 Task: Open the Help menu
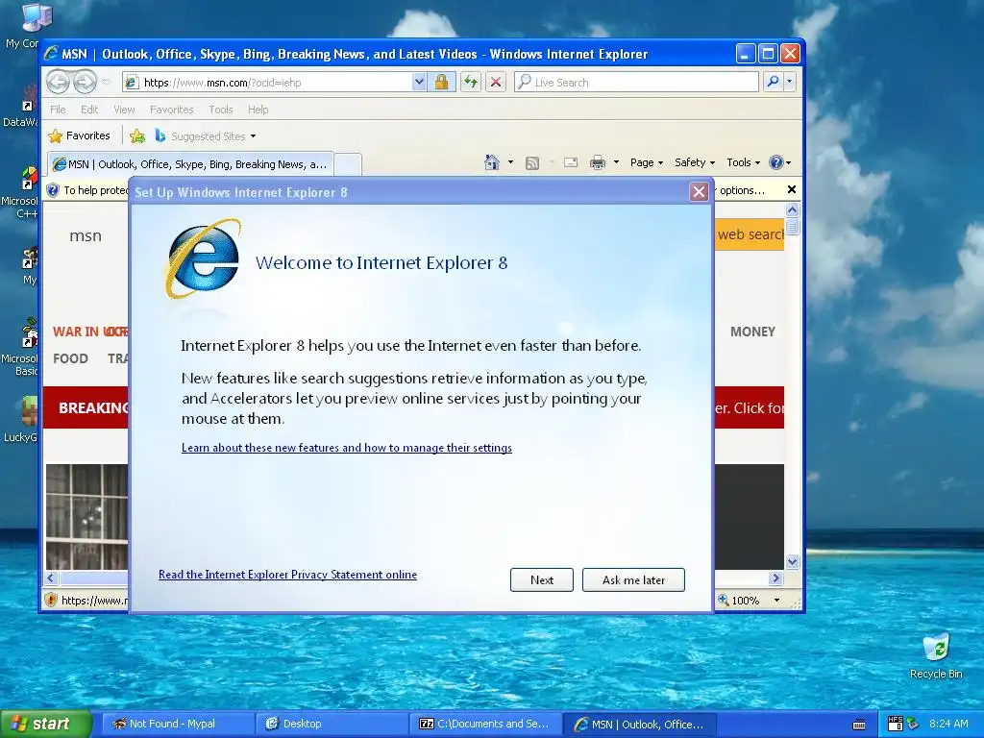pyautogui.click(x=258, y=110)
